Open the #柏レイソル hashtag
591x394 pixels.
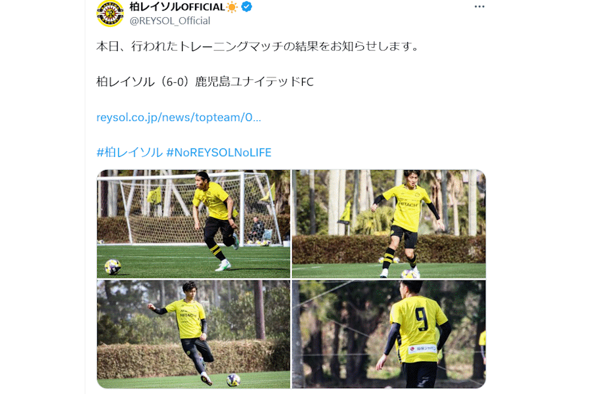tap(129, 152)
